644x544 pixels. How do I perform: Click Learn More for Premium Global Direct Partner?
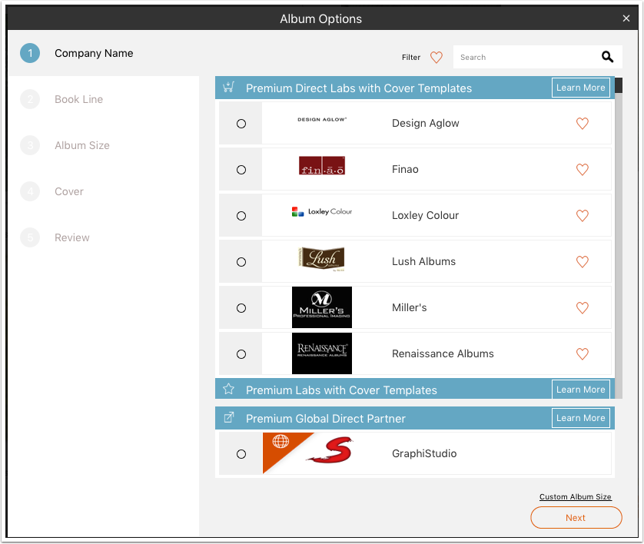581,418
